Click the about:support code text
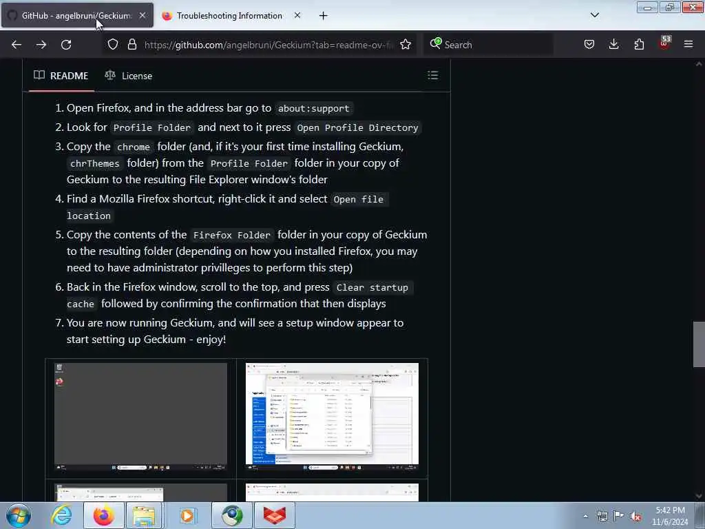 (313, 108)
